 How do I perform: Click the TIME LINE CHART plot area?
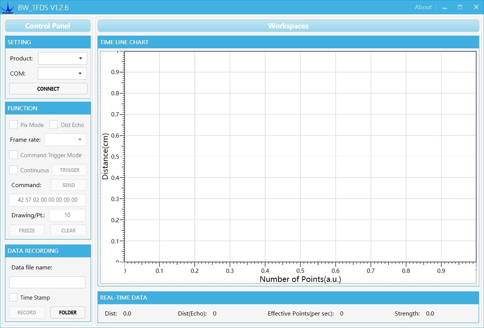click(300, 156)
